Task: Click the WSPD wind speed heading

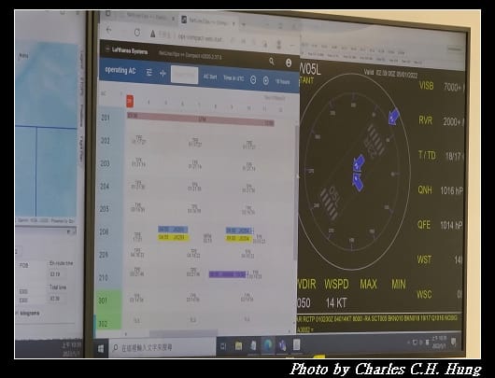Action: tap(336, 285)
